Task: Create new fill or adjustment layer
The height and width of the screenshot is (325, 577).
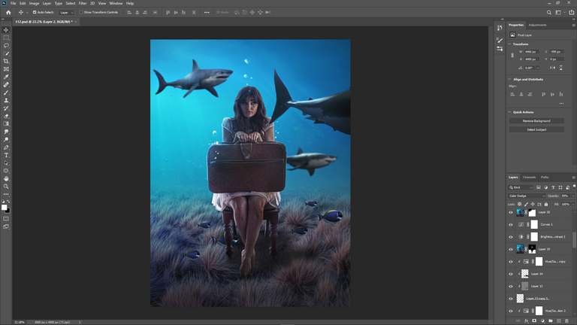Action: [542, 321]
